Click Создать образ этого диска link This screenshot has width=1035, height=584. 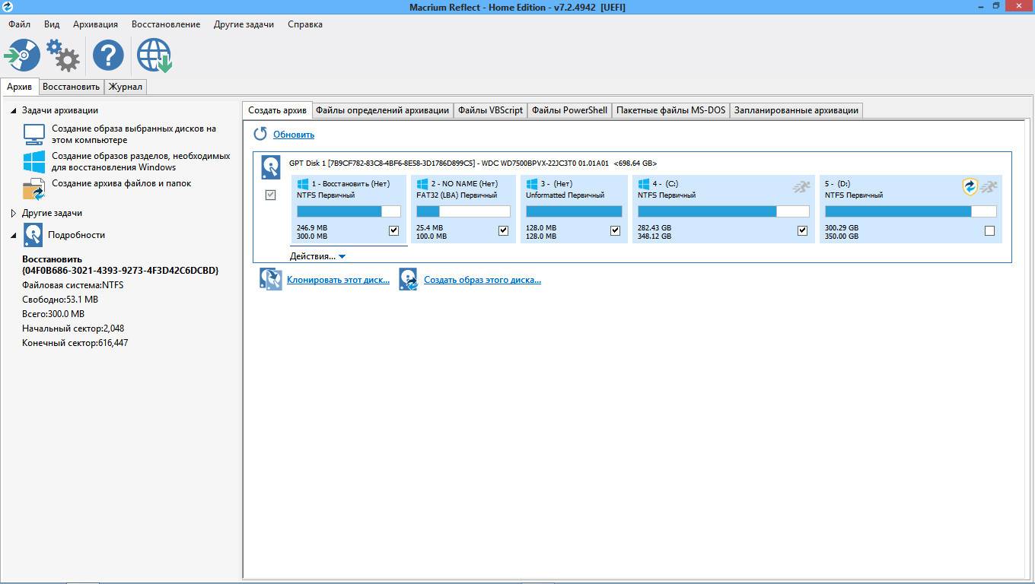(x=482, y=280)
